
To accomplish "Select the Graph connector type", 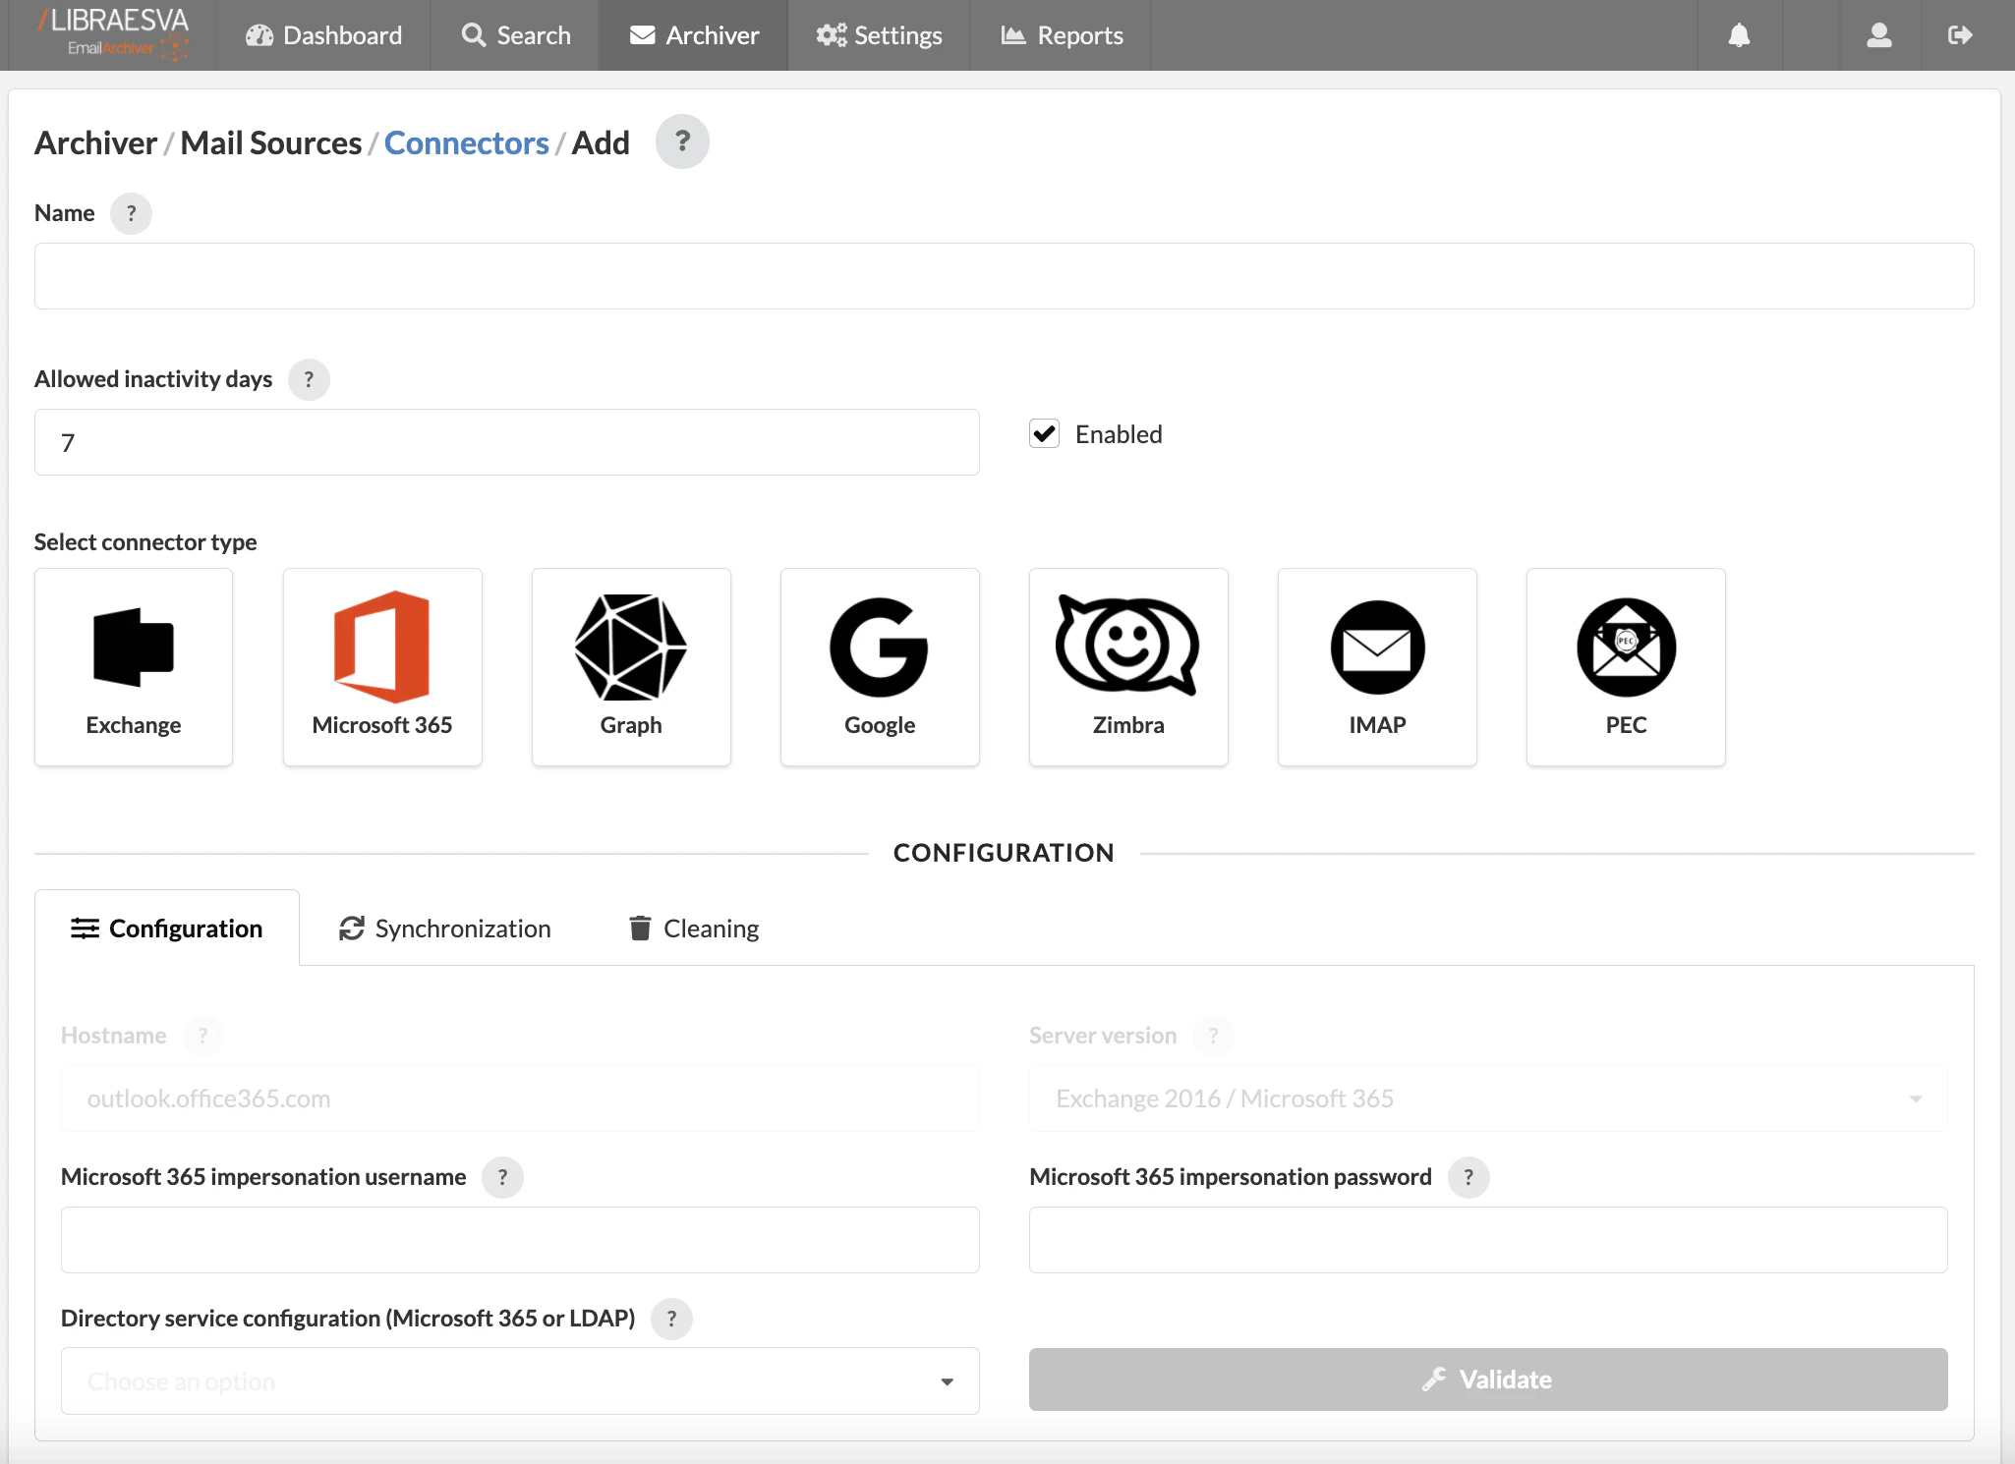I will click(630, 666).
